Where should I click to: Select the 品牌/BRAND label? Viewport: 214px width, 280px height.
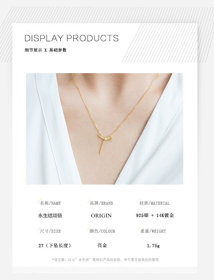(x=101, y=203)
